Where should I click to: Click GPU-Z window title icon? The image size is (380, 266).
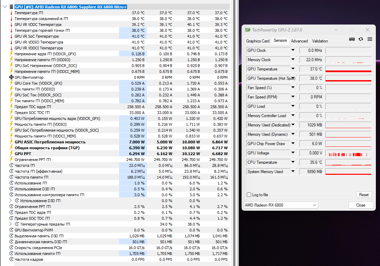point(248,30)
